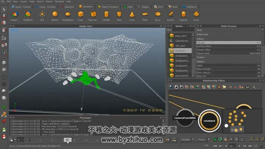Add a MultiBody object
The height and width of the screenshot is (149, 265).
(28, 14)
